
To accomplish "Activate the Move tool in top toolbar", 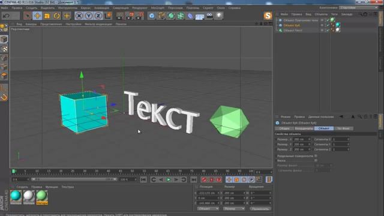I will 37,16.
